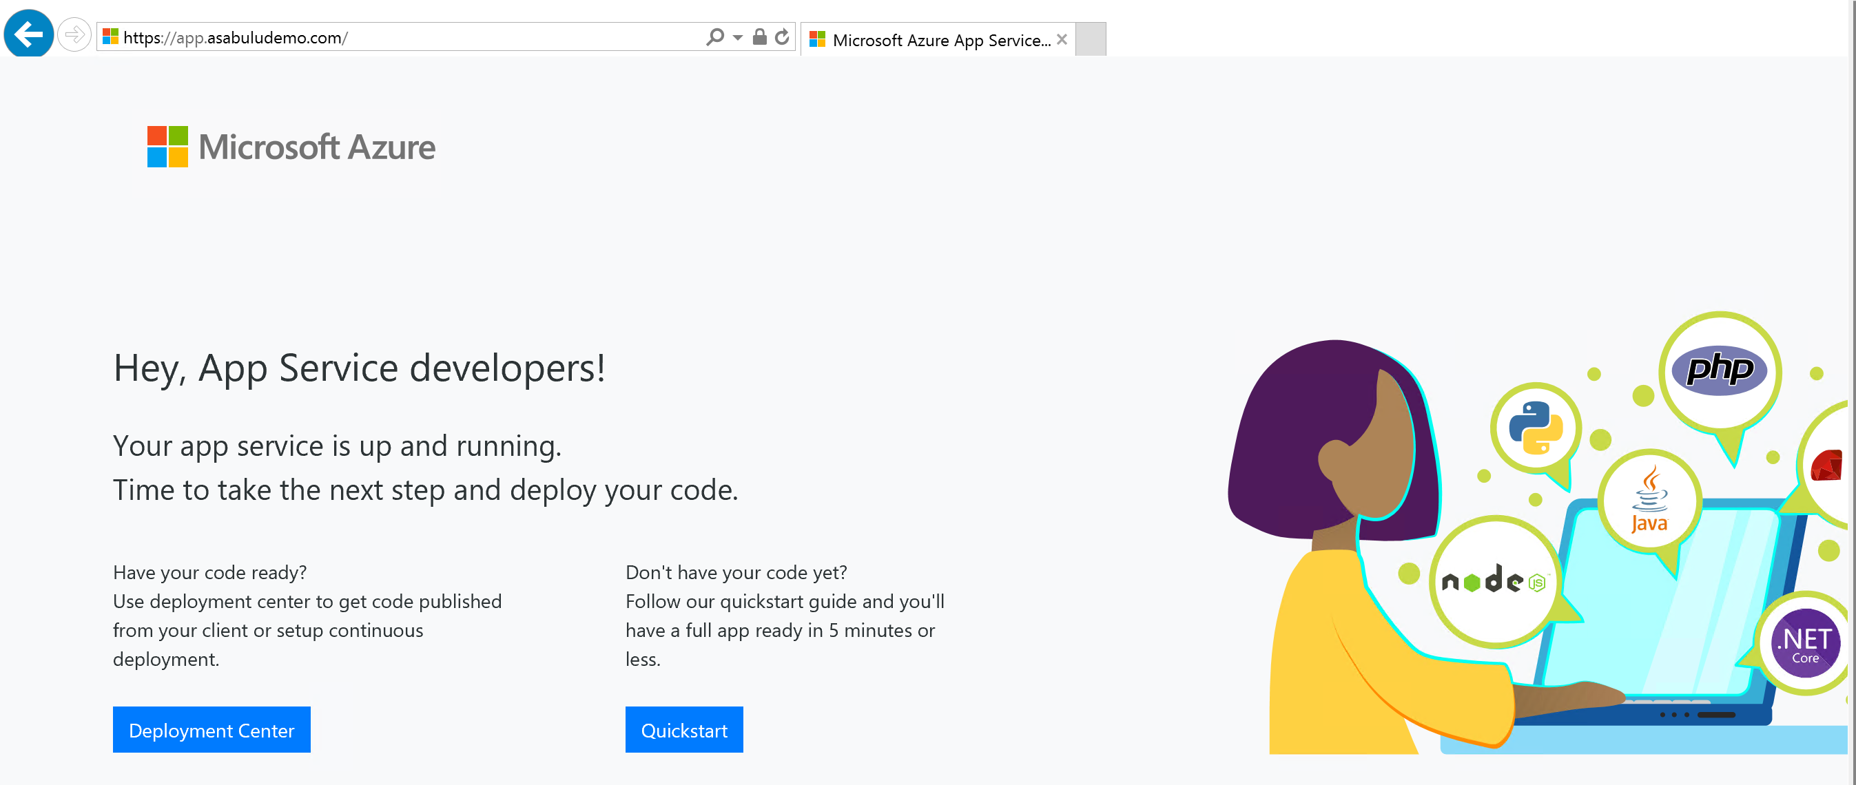Click the Quickstart button
1856x785 pixels.
pyautogui.click(x=685, y=731)
